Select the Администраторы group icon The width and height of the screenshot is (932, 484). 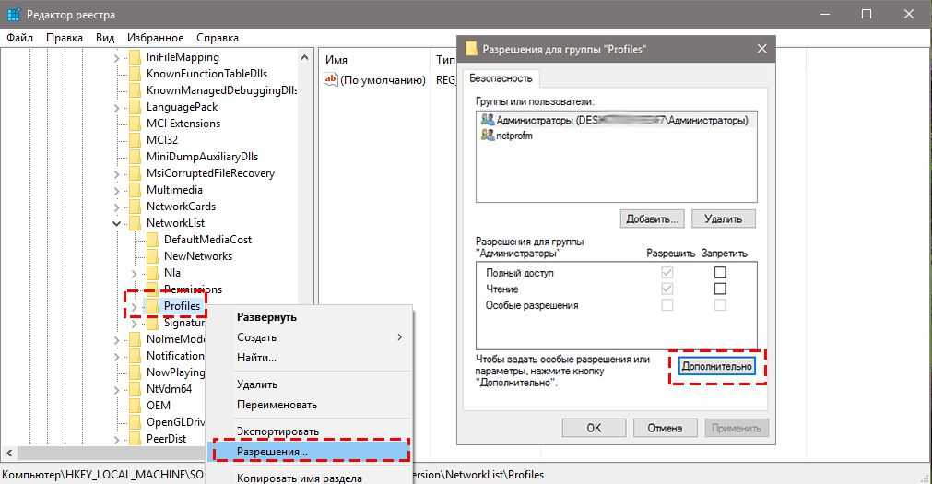[x=488, y=120]
